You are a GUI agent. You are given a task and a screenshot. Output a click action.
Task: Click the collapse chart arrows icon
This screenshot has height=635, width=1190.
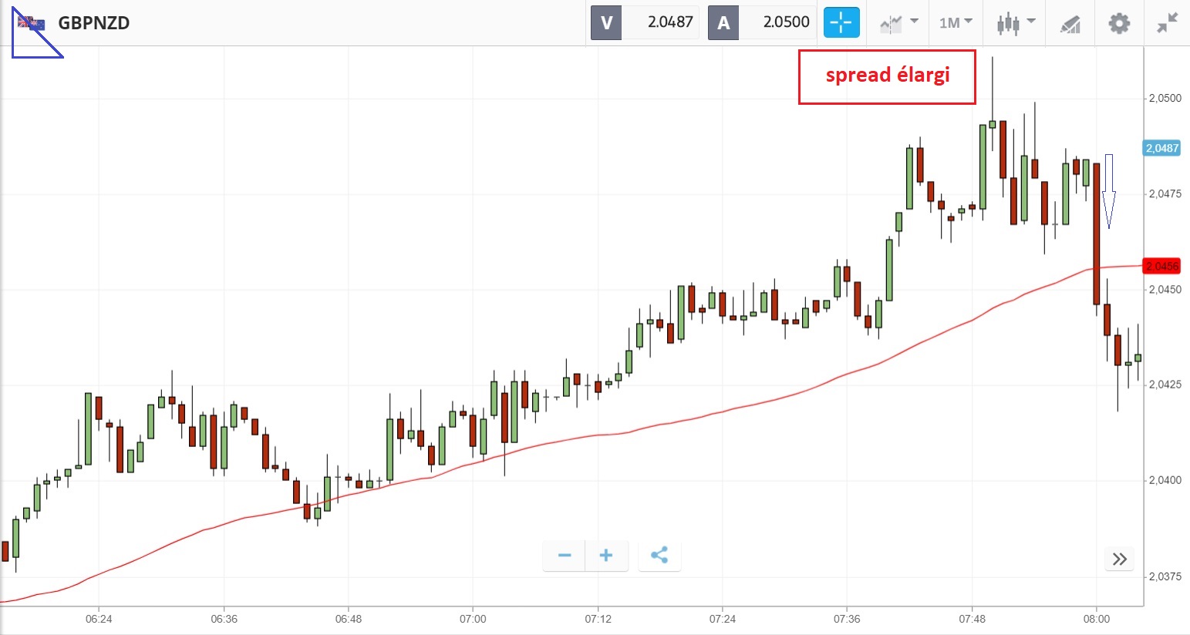tap(1168, 23)
